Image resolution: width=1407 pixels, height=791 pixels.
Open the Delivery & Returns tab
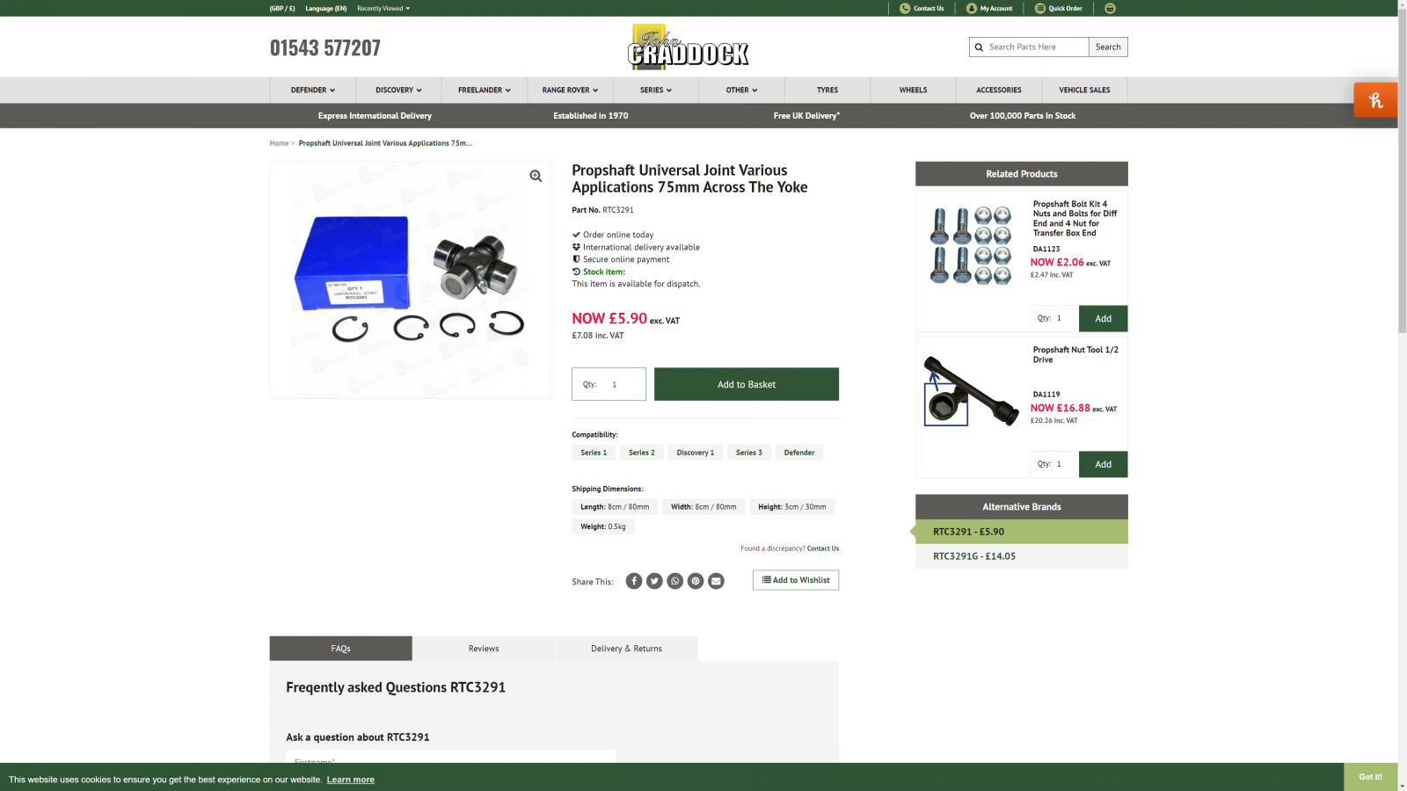(627, 649)
